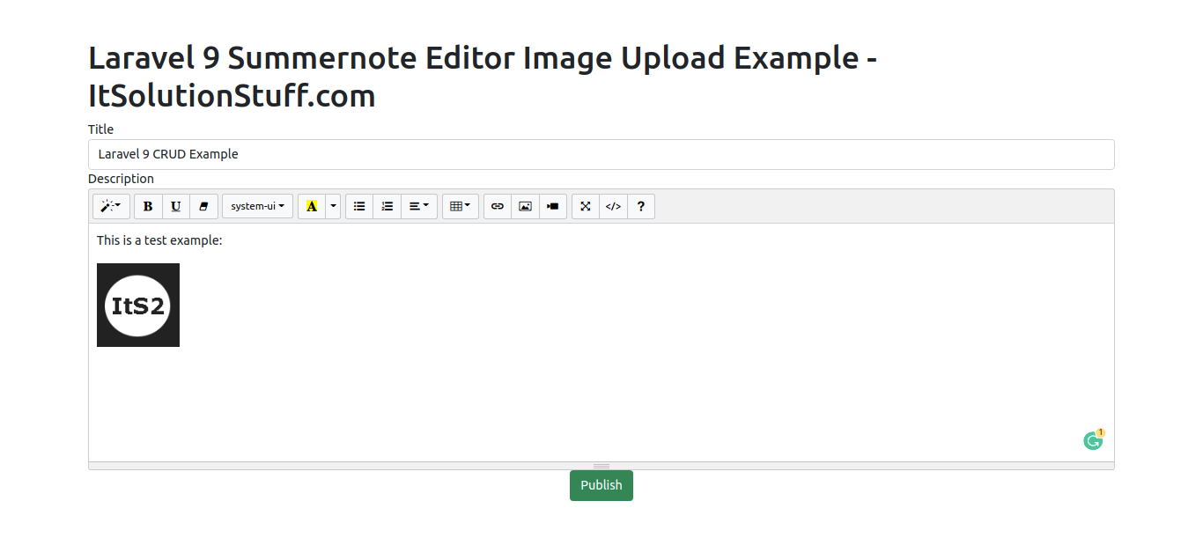Open editor help with question mark icon
This screenshot has width=1203, height=560.
(x=640, y=206)
